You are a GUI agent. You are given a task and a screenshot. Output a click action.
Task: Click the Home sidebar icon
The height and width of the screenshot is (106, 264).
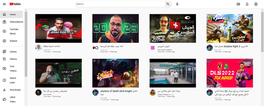(4, 14)
